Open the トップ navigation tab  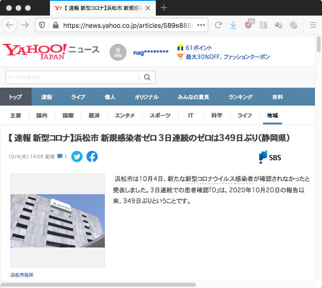coord(16,97)
